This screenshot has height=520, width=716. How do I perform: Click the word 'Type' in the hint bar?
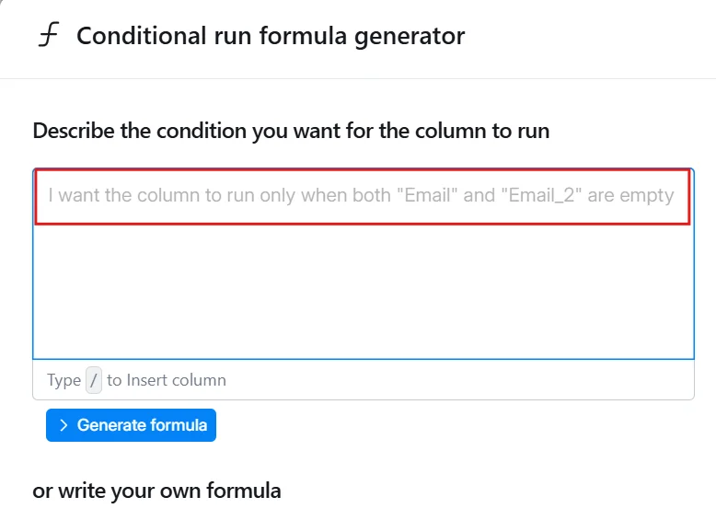64,380
